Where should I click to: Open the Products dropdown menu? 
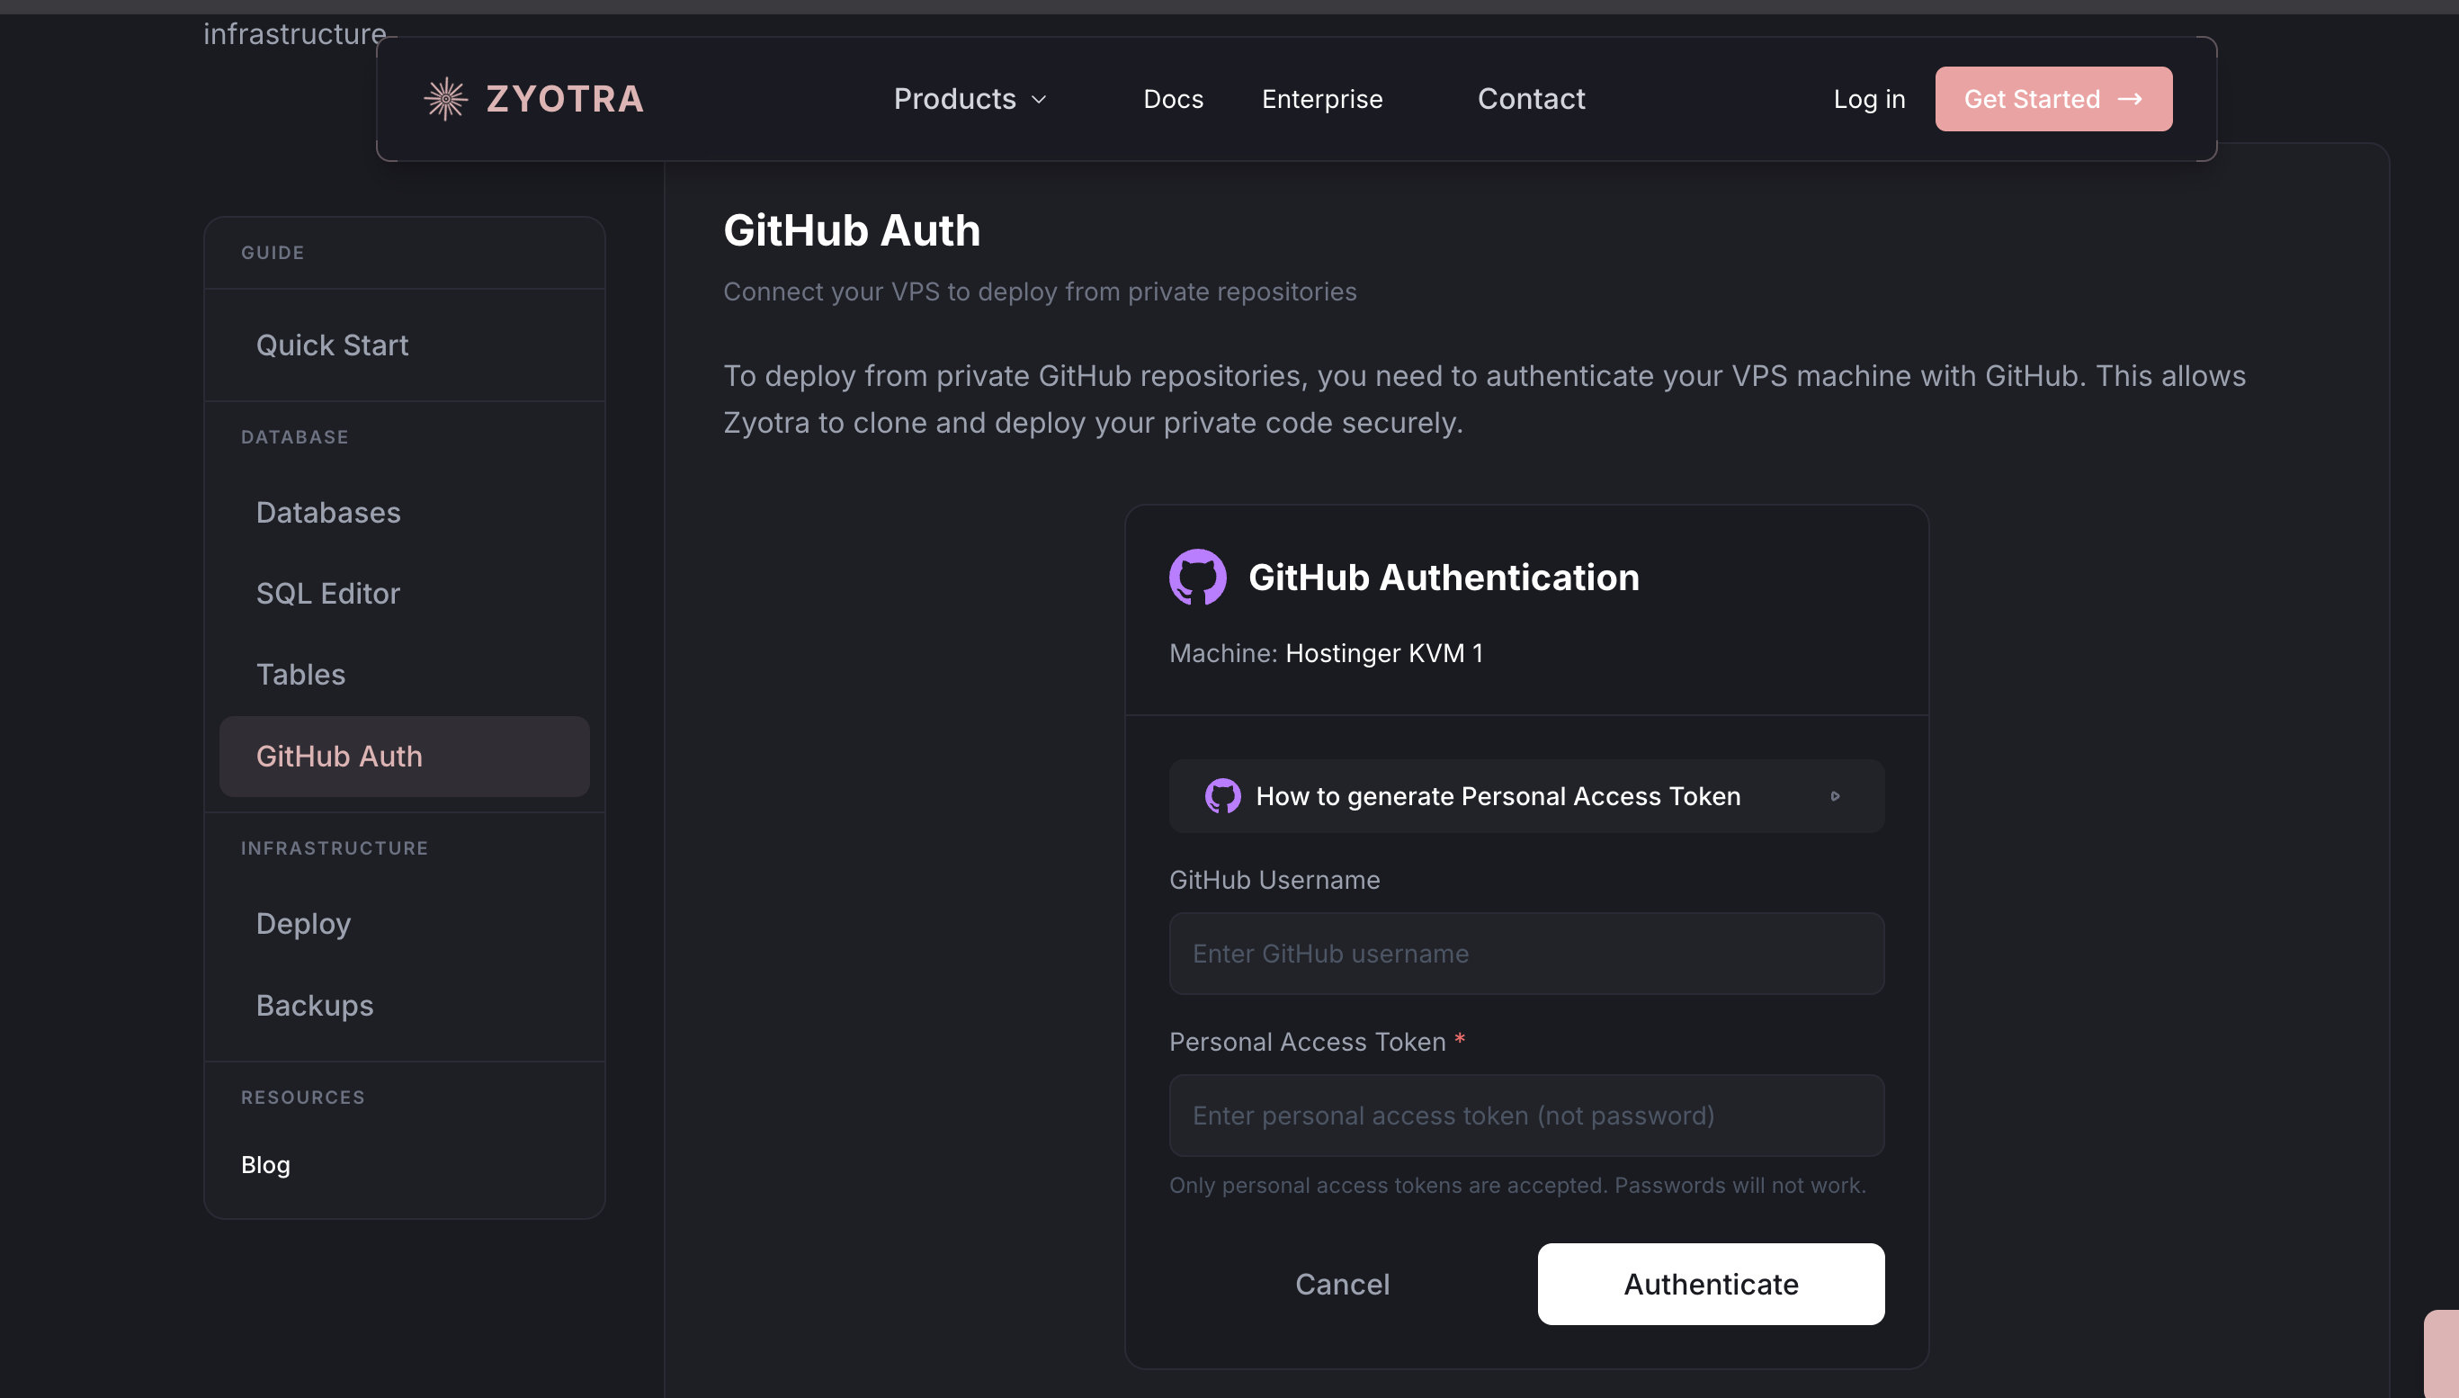970,99
